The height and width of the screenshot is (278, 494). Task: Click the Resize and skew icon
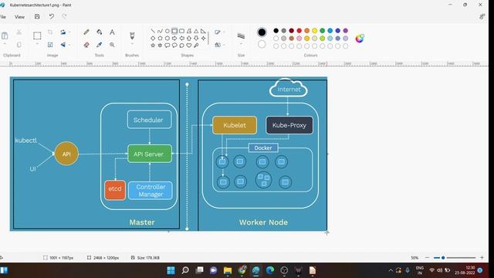click(50, 45)
